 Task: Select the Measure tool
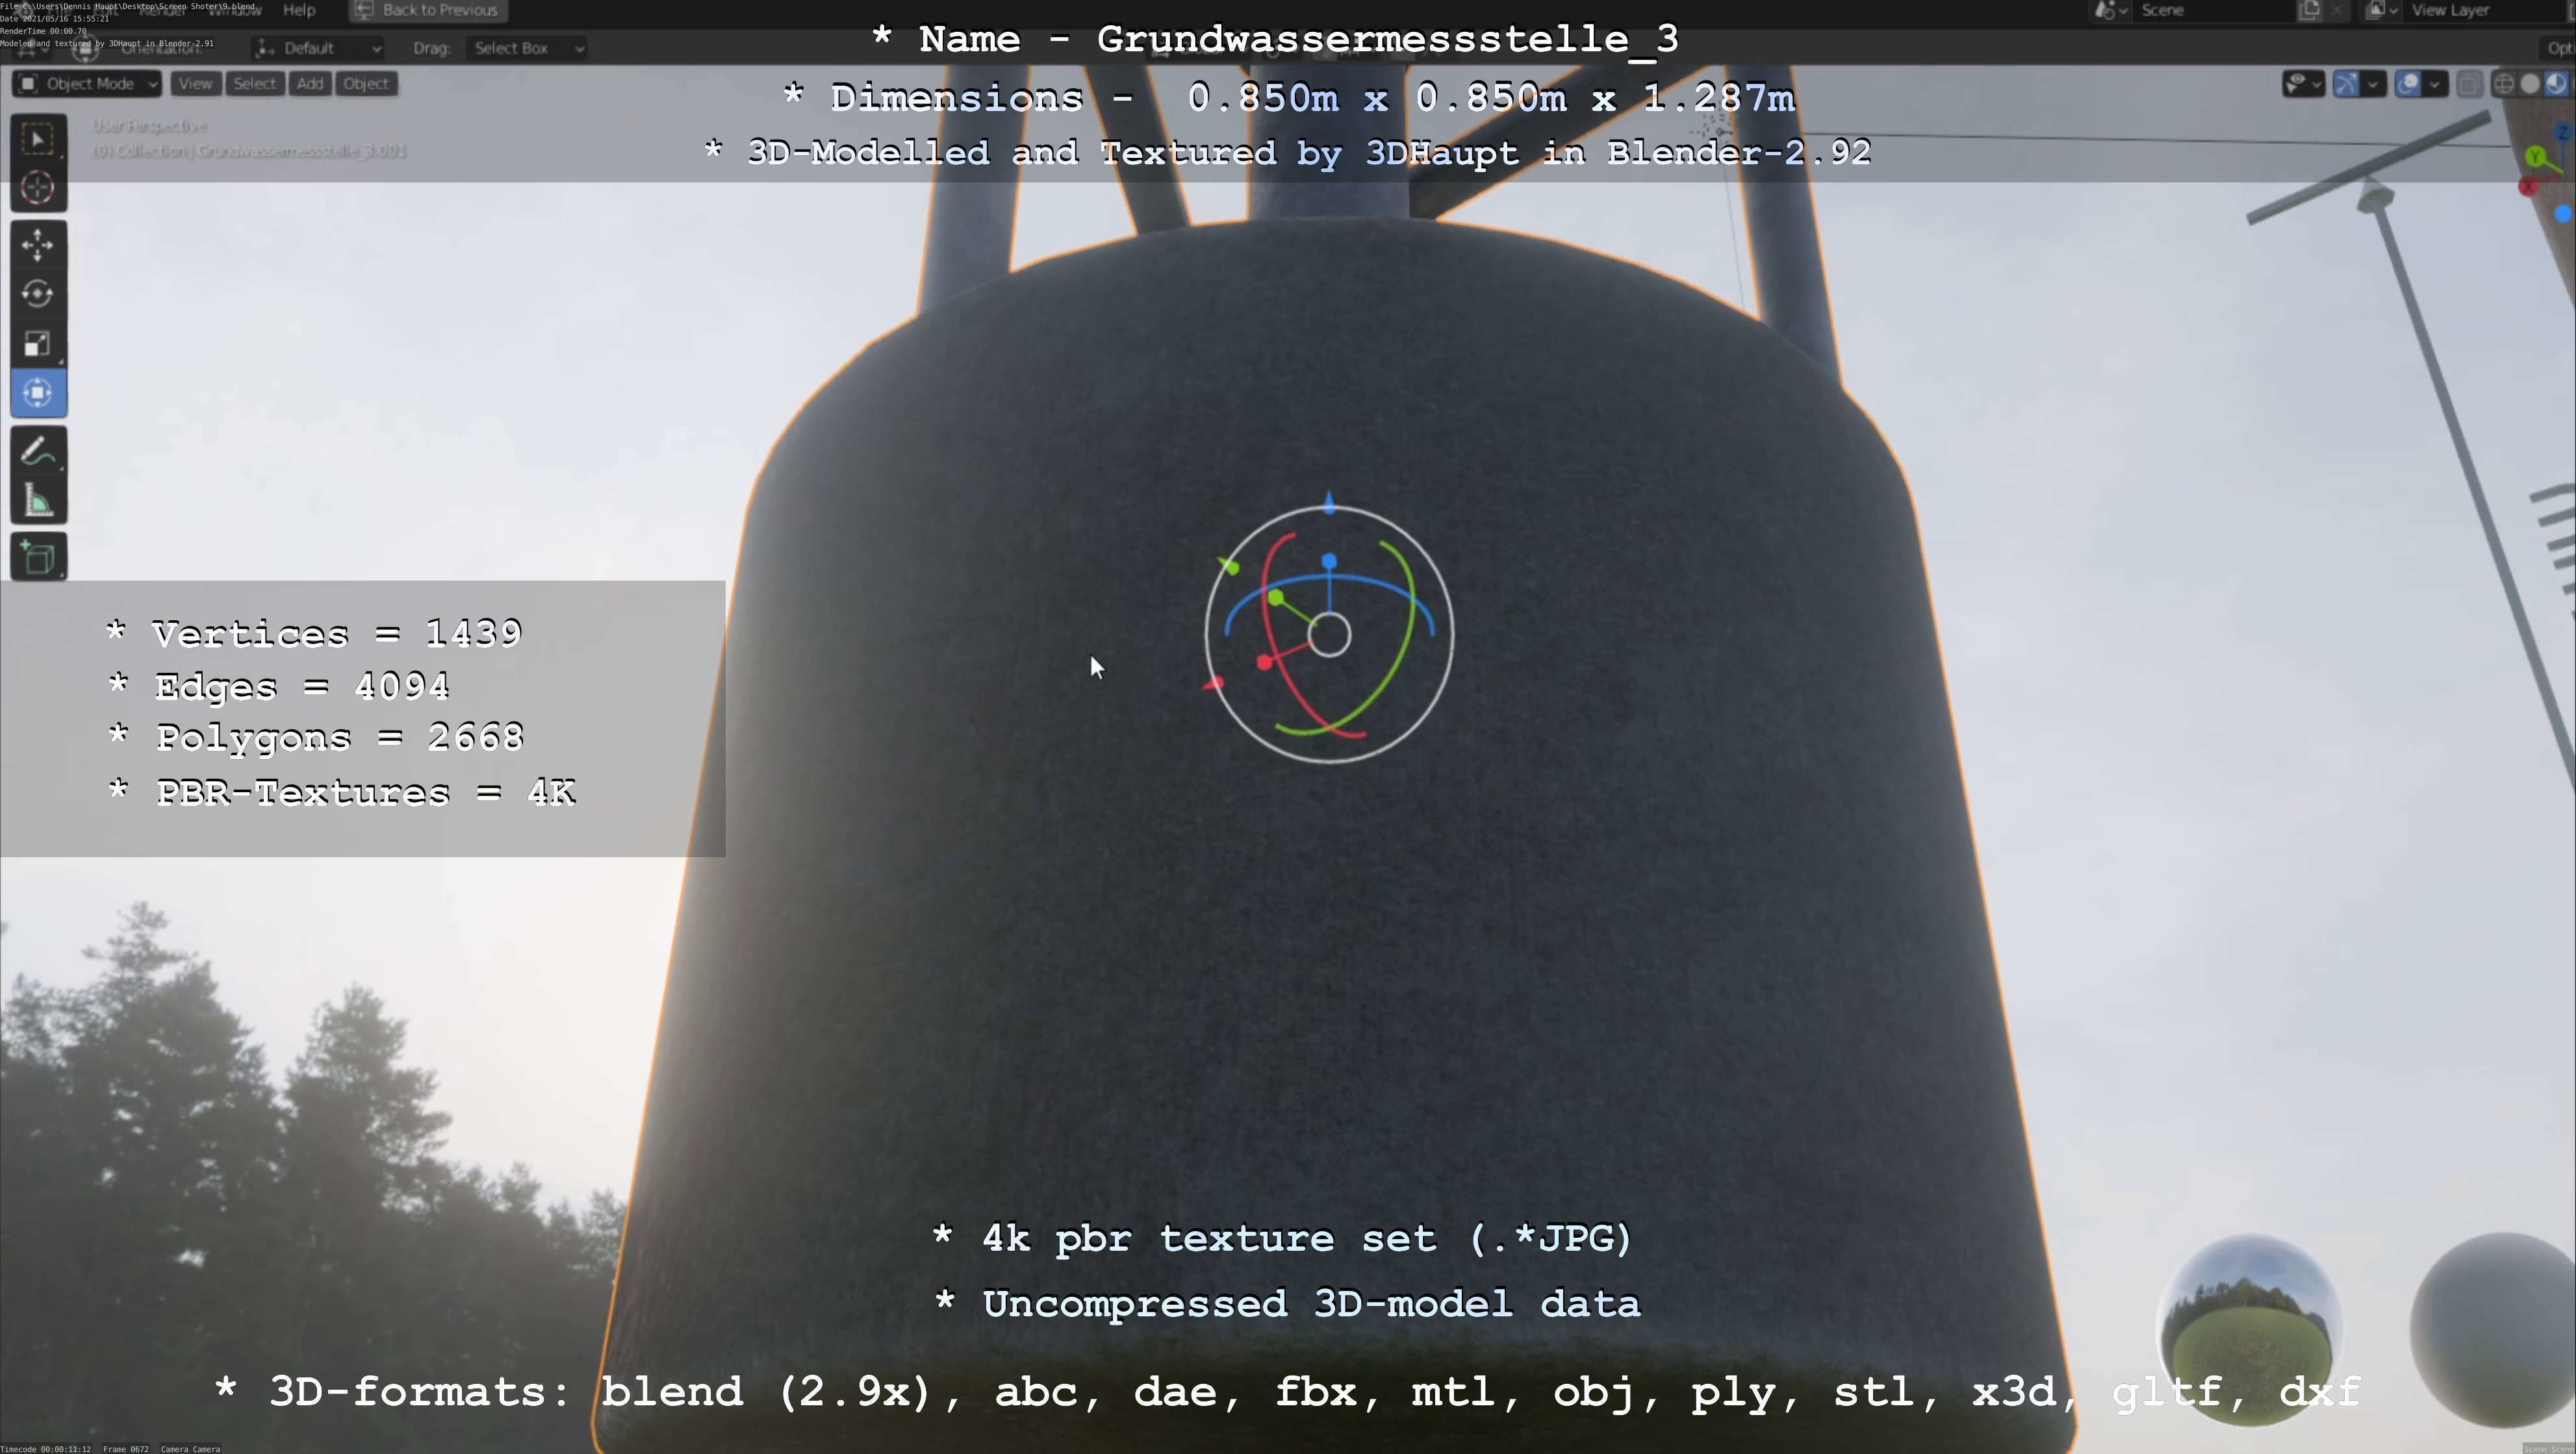(x=38, y=503)
